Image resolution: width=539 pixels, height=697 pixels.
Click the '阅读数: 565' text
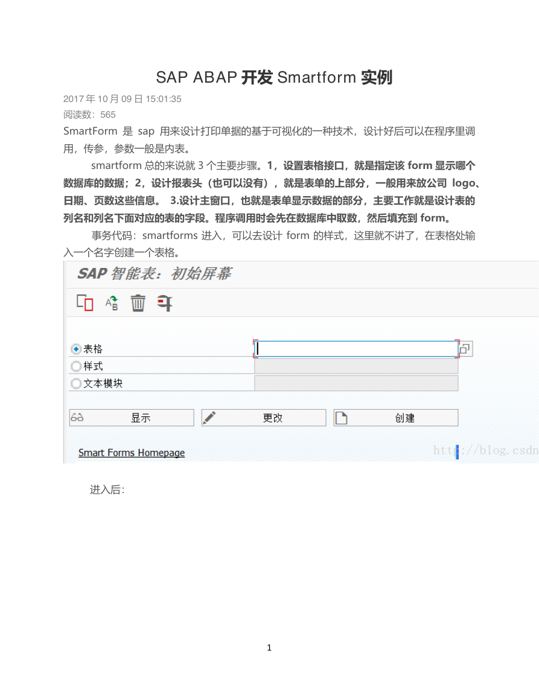89,115
